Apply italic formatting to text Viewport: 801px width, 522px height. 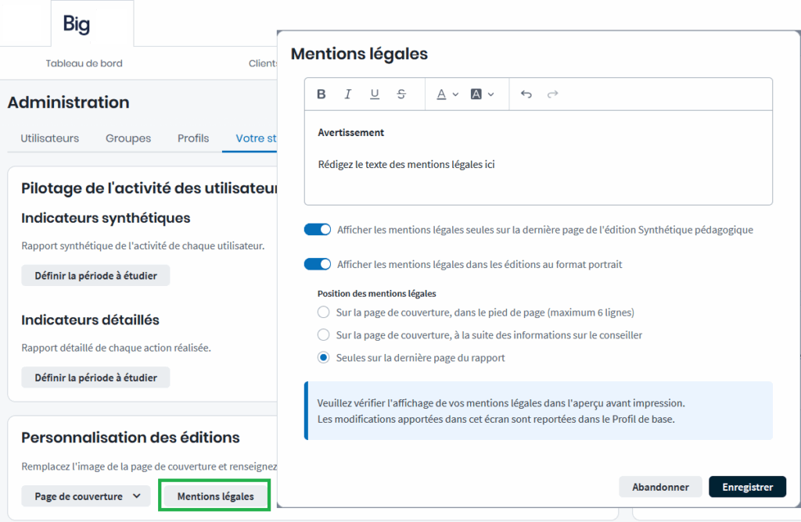coord(348,95)
